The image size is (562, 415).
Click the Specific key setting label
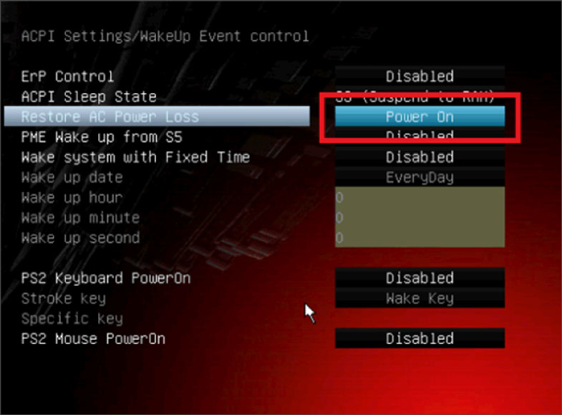coord(72,318)
